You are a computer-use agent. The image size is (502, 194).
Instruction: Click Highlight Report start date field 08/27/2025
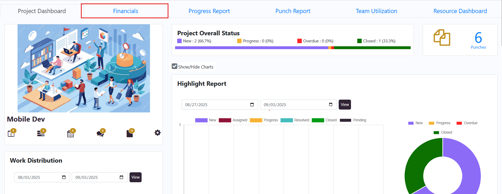(220, 105)
